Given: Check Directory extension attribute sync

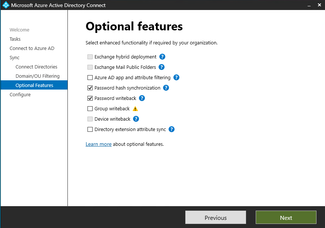Looking at the screenshot, I should click(x=90, y=130).
